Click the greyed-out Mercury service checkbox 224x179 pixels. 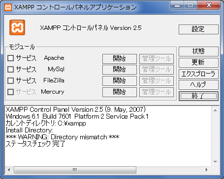11,92
